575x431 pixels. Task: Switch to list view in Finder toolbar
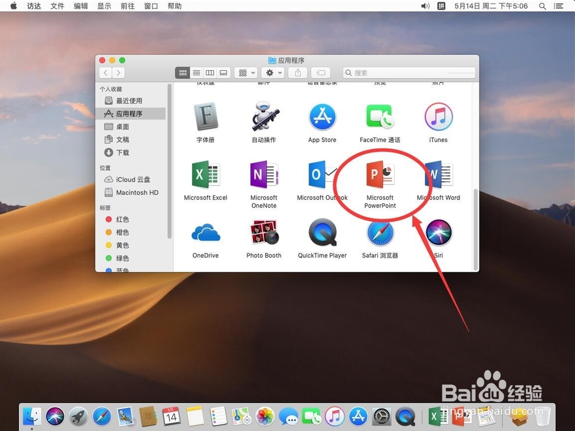(197, 72)
